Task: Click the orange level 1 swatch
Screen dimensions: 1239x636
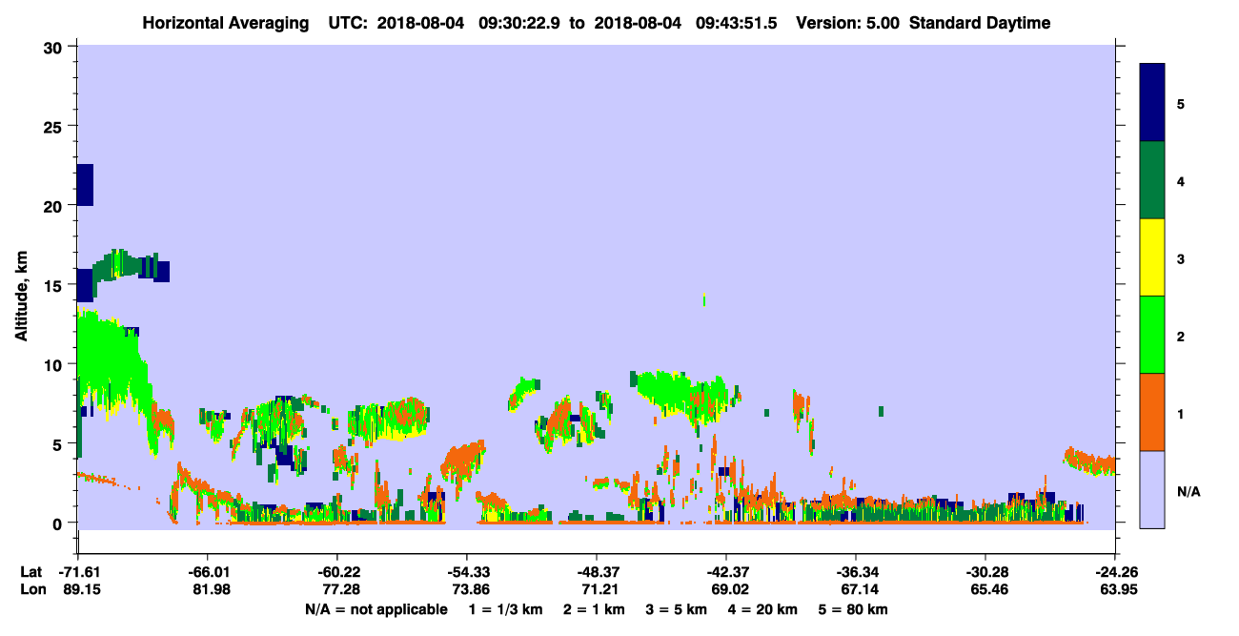Action: click(x=1152, y=411)
